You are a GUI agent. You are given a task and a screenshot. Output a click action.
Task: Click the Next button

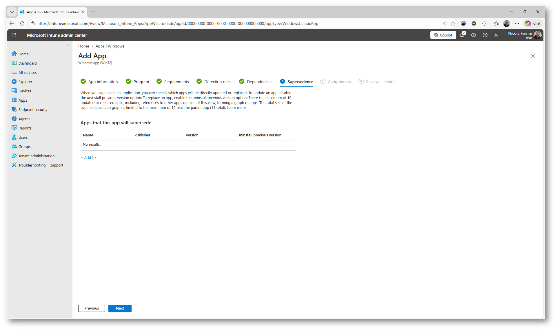(120, 308)
